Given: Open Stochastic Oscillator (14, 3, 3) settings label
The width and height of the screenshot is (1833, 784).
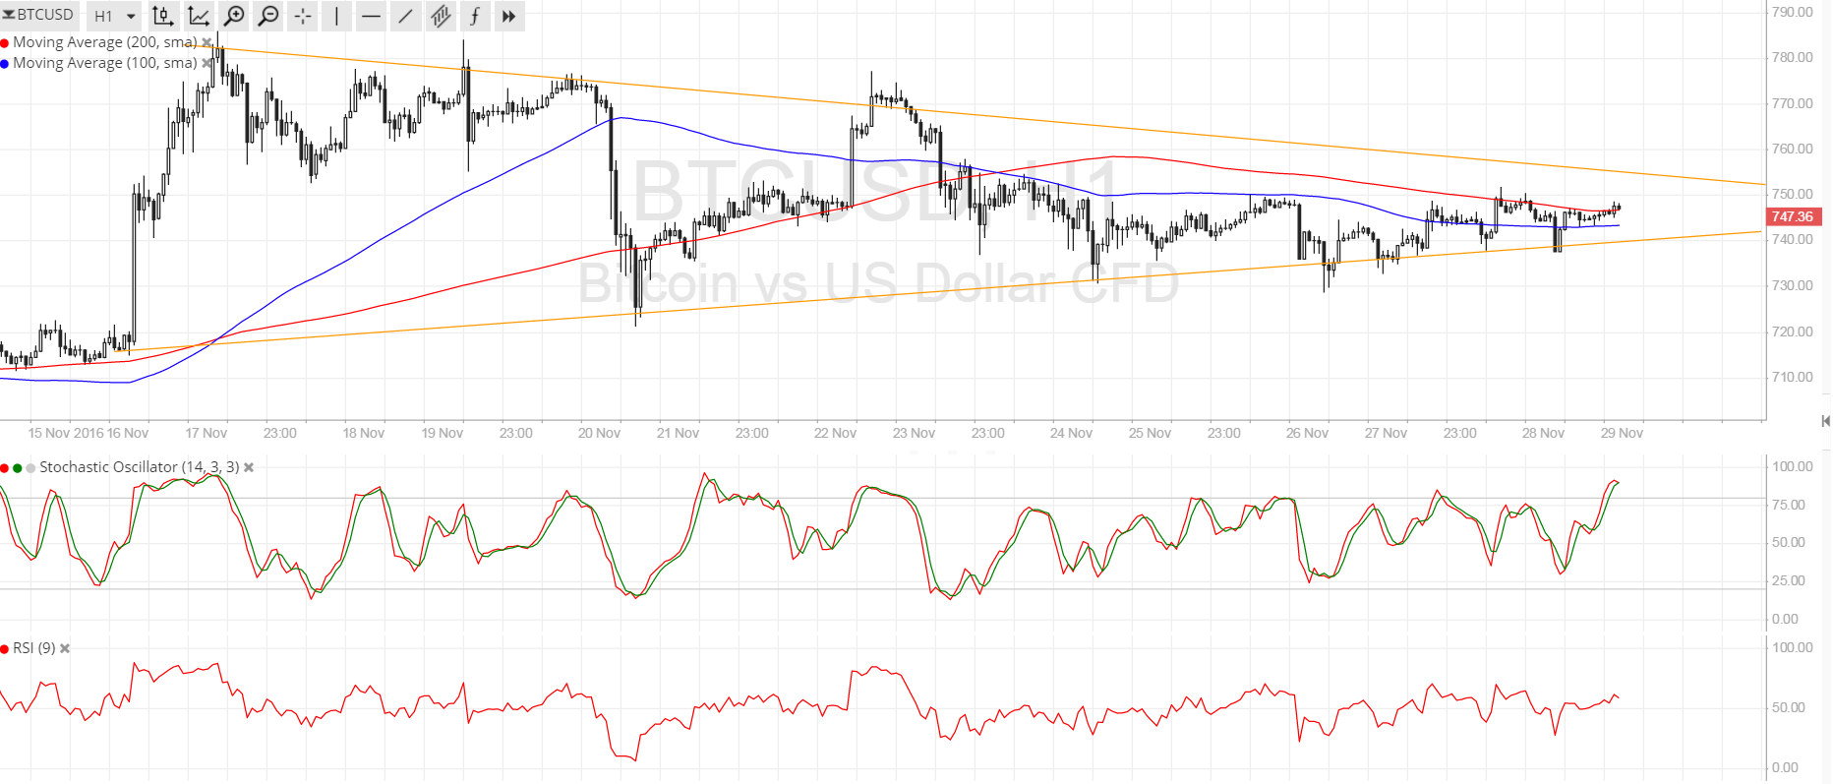Looking at the screenshot, I should [x=140, y=467].
